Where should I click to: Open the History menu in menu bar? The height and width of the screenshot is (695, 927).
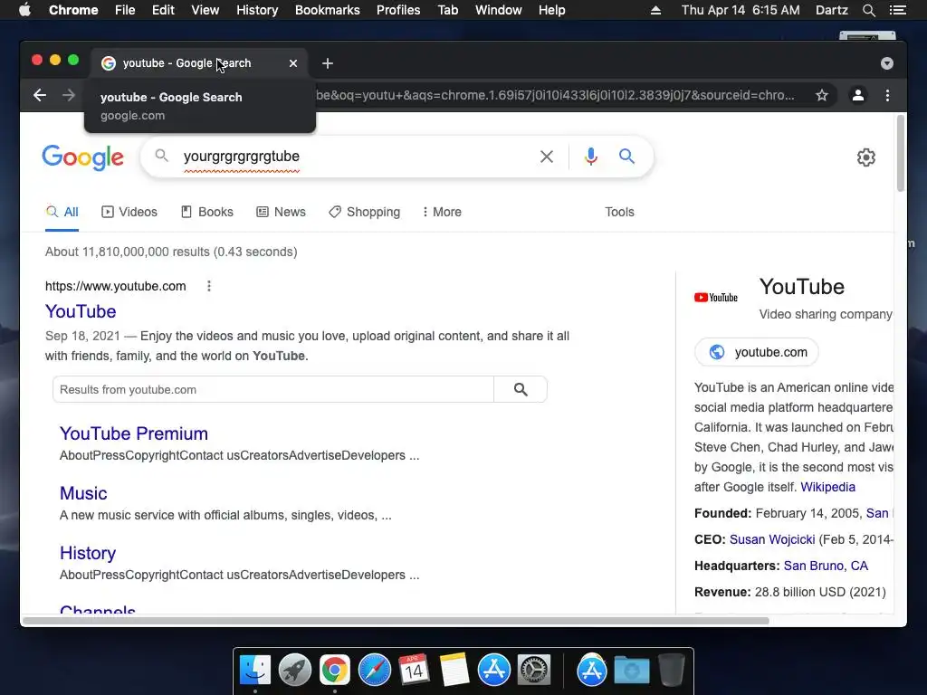click(x=257, y=10)
